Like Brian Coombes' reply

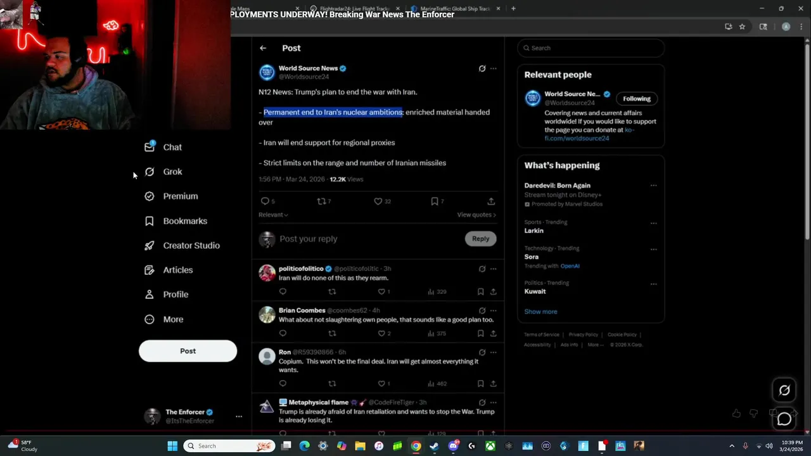[381, 334]
